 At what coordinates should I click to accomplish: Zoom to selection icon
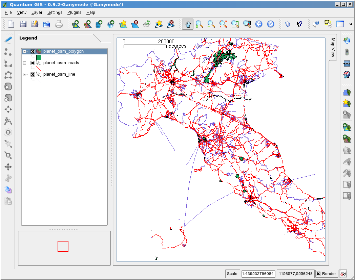[235, 24]
